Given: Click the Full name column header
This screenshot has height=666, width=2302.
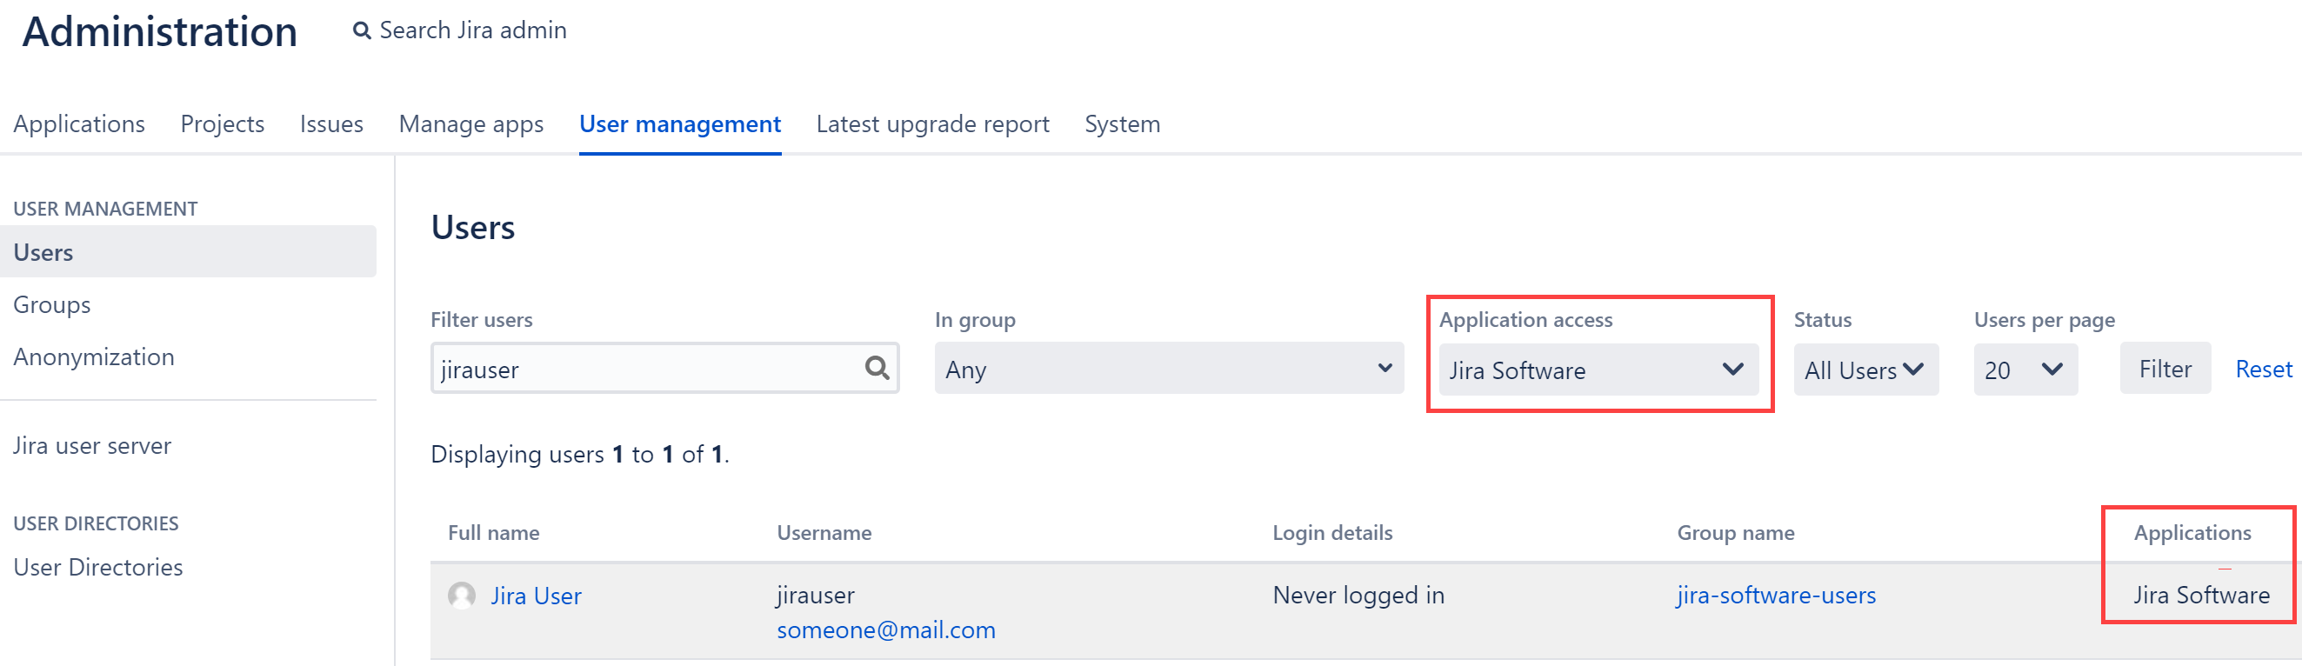Looking at the screenshot, I should click(x=493, y=533).
